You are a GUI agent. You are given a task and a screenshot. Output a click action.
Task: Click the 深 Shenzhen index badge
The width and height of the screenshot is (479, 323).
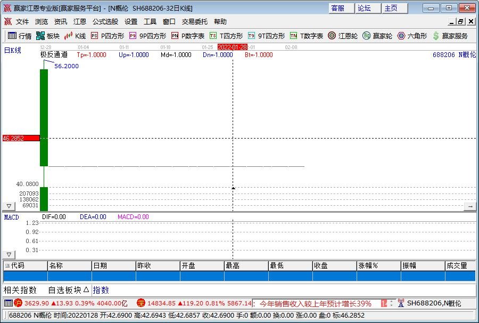pos(141,303)
